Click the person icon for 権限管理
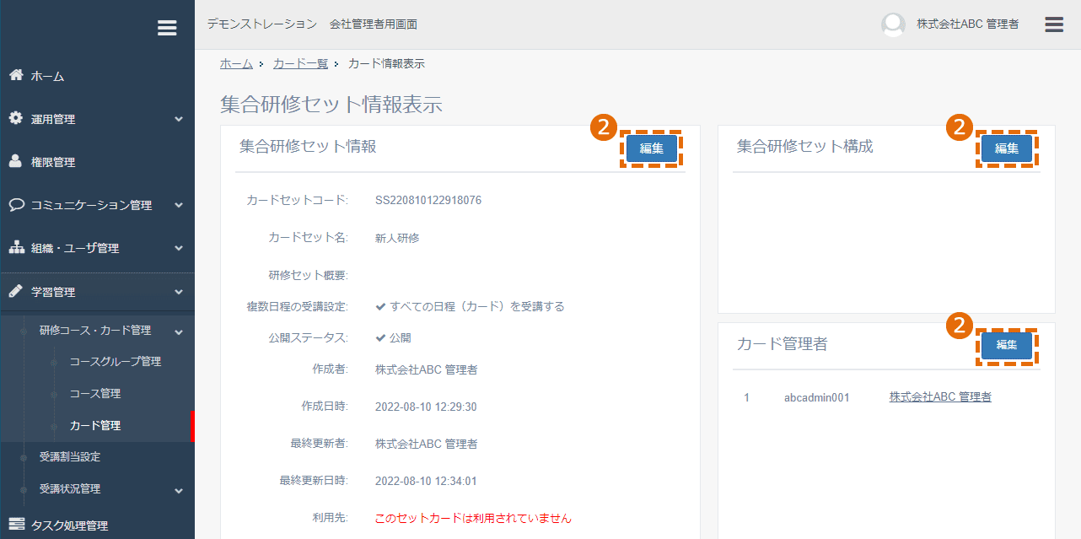The image size is (1081, 539). click(x=16, y=161)
